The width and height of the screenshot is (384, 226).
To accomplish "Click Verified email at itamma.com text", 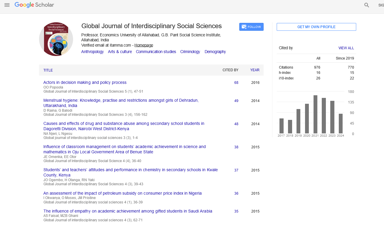I will 106,45.
